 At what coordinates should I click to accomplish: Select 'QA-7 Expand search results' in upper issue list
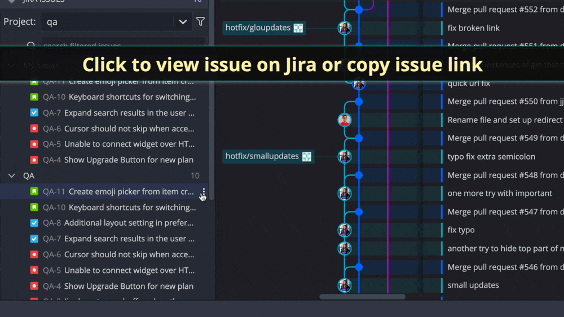[118, 113]
